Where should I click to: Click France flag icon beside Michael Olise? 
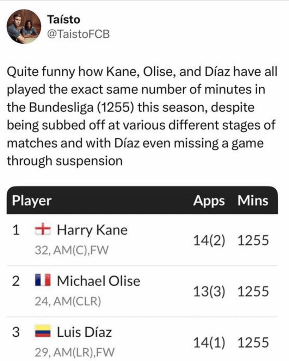[x=43, y=281]
